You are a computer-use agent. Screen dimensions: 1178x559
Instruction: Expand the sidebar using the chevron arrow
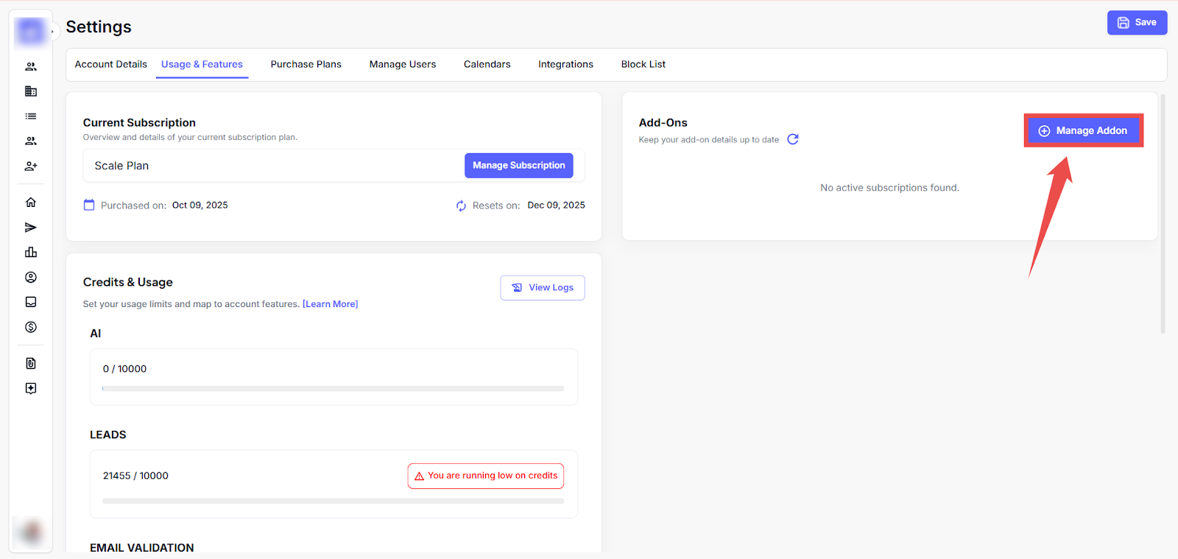pyautogui.click(x=52, y=32)
